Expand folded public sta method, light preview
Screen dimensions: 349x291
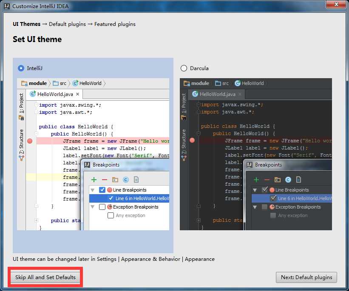click(36, 220)
